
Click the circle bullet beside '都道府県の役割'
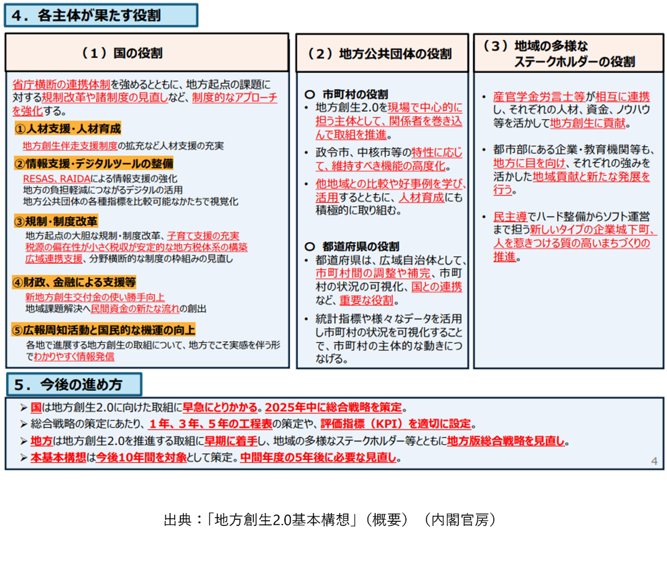coord(310,247)
